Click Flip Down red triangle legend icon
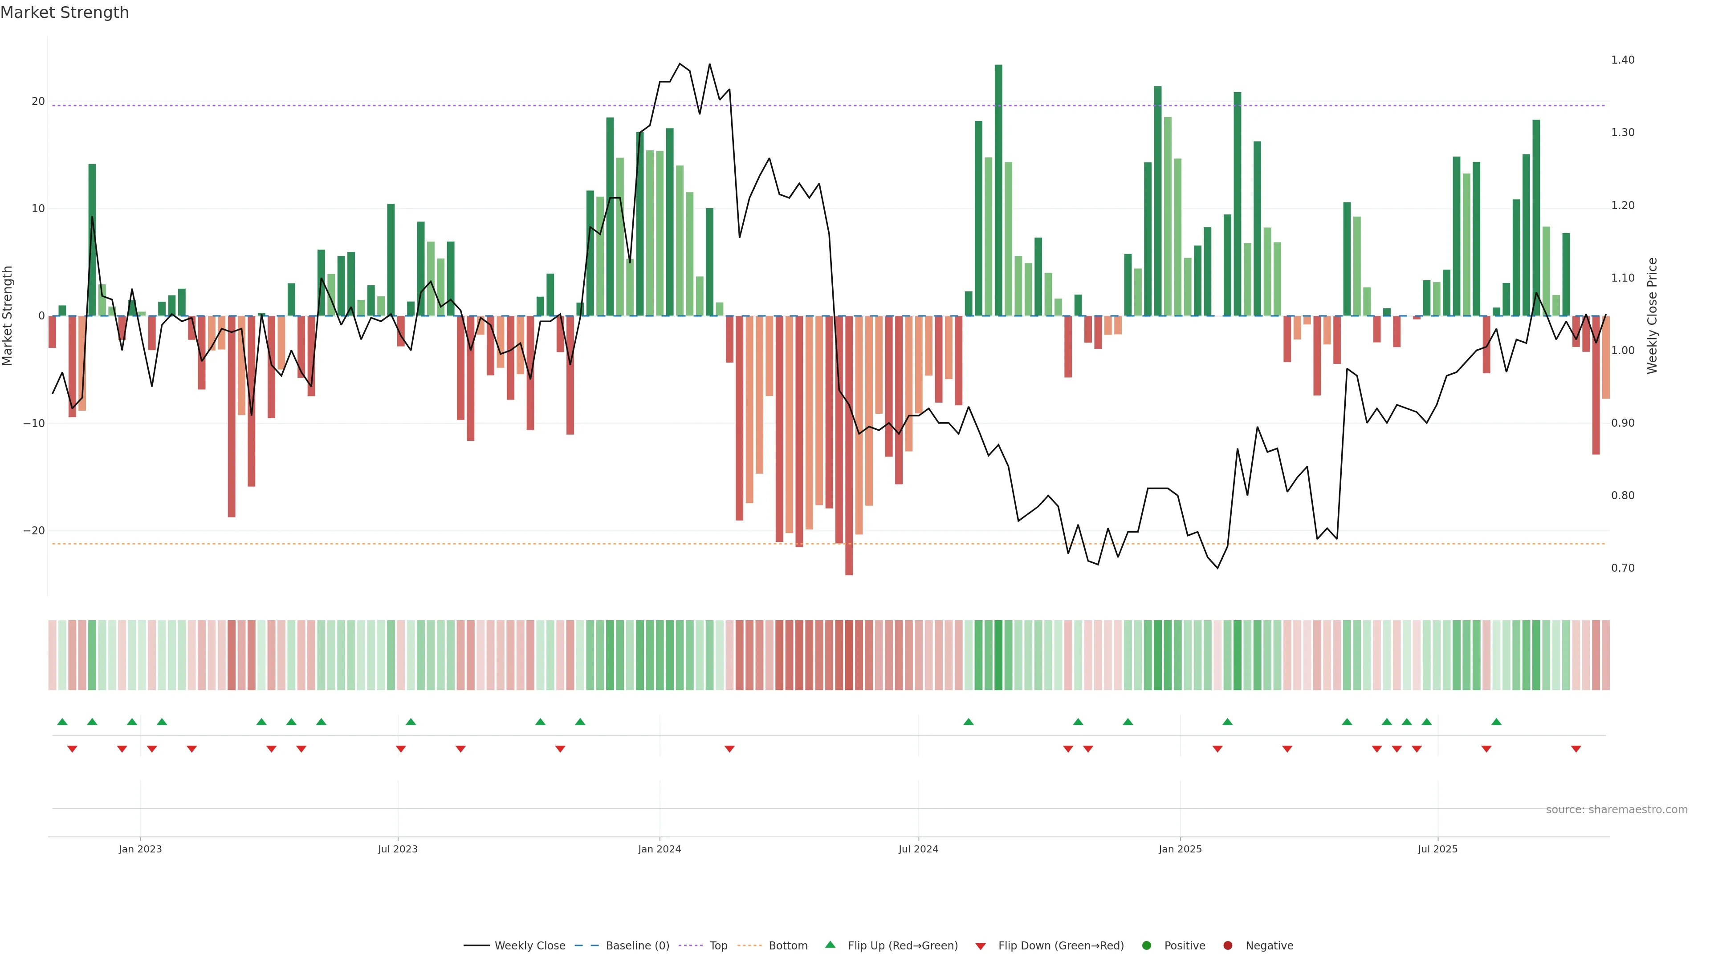The width and height of the screenshot is (1710, 961). coord(981,946)
